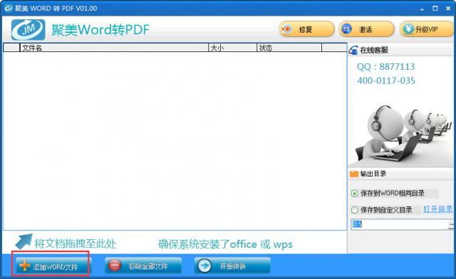Viewport: 456px width, 279px height.
Task: Click the 修复 repair button
Action: [306, 29]
